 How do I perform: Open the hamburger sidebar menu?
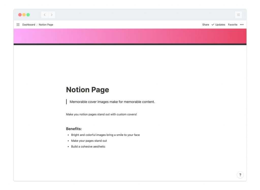18,25
